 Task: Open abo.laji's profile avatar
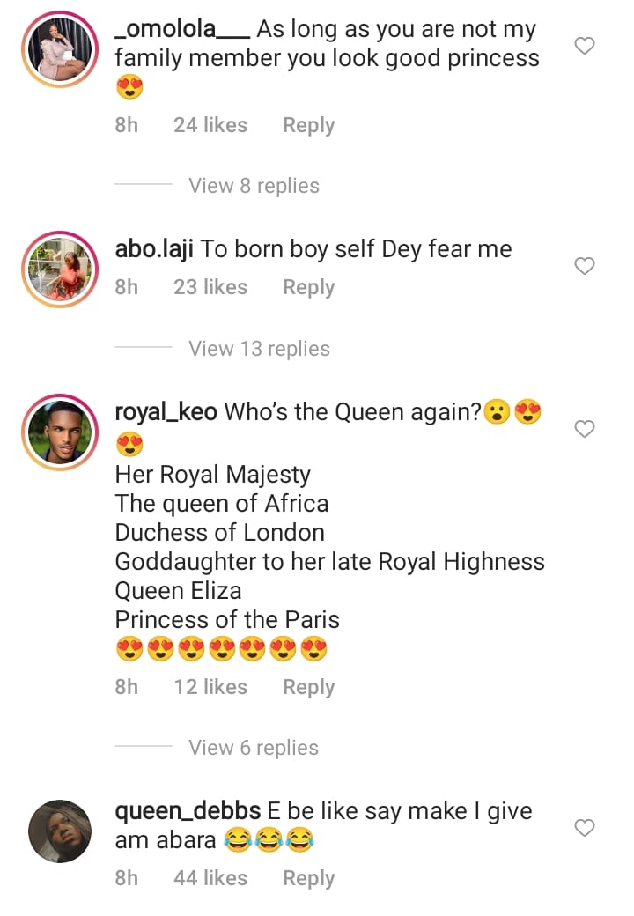pyautogui.click(x=61, y=270)
